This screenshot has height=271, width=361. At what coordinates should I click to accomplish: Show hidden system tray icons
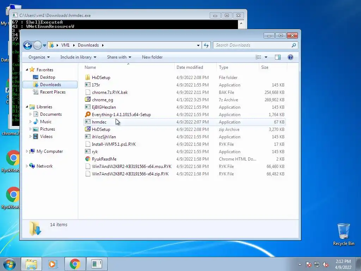coord(300,264)
